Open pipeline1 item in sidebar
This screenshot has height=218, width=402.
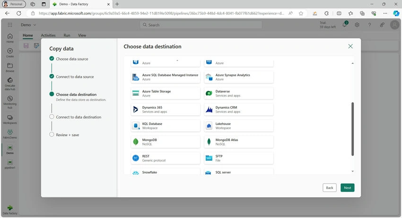pos(10,165)
